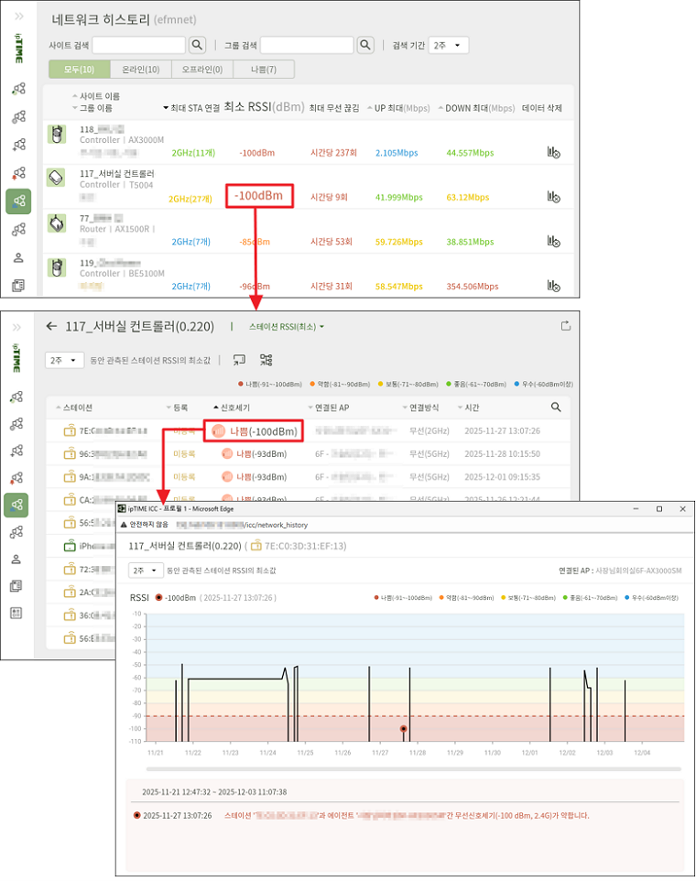Screen dimensions: 696x881
Task: Click the site search magnifier button
Action: [x=197, y=45]
